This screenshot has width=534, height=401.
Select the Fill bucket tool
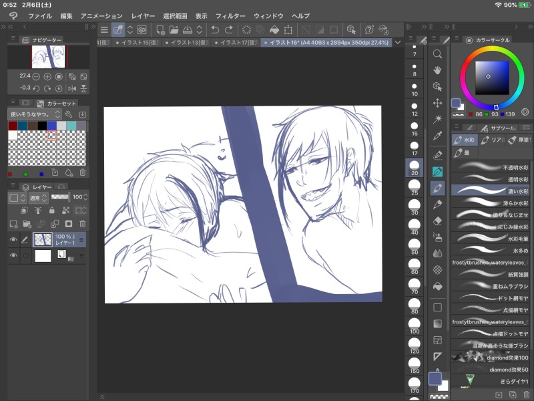tap(438, 286)
